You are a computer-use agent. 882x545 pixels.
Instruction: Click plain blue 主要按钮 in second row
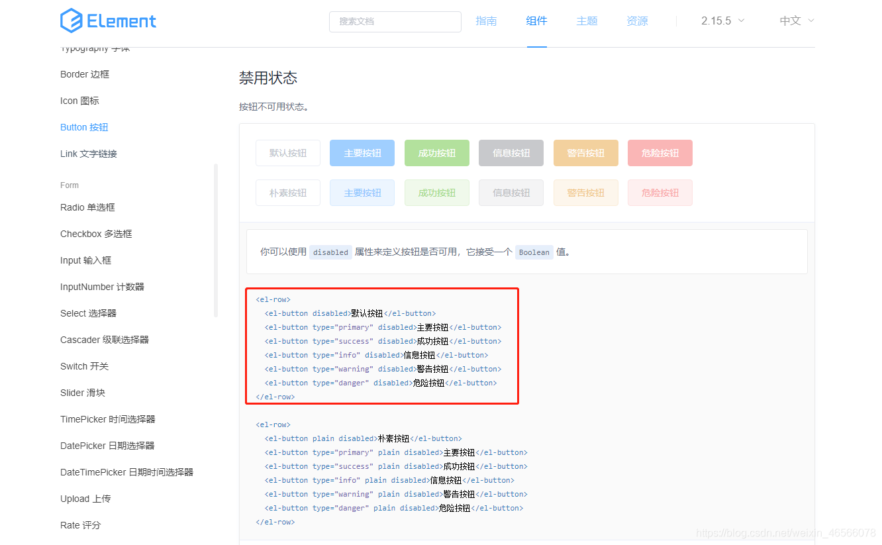[x=362, y=193]
